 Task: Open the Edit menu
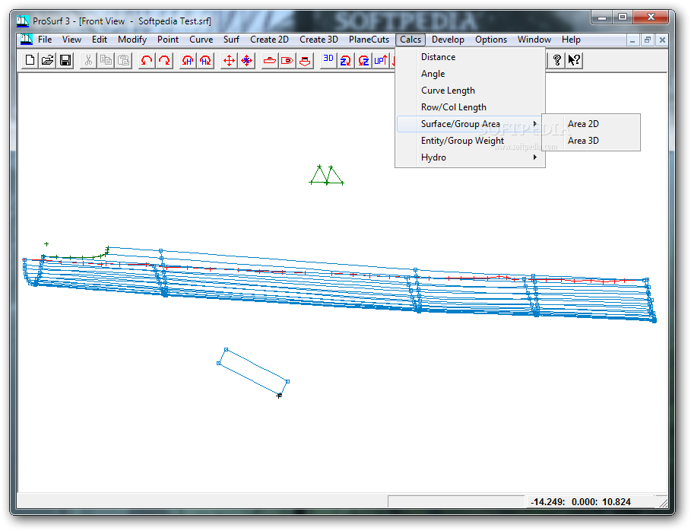pyautogui.click(x=100, y=40)
